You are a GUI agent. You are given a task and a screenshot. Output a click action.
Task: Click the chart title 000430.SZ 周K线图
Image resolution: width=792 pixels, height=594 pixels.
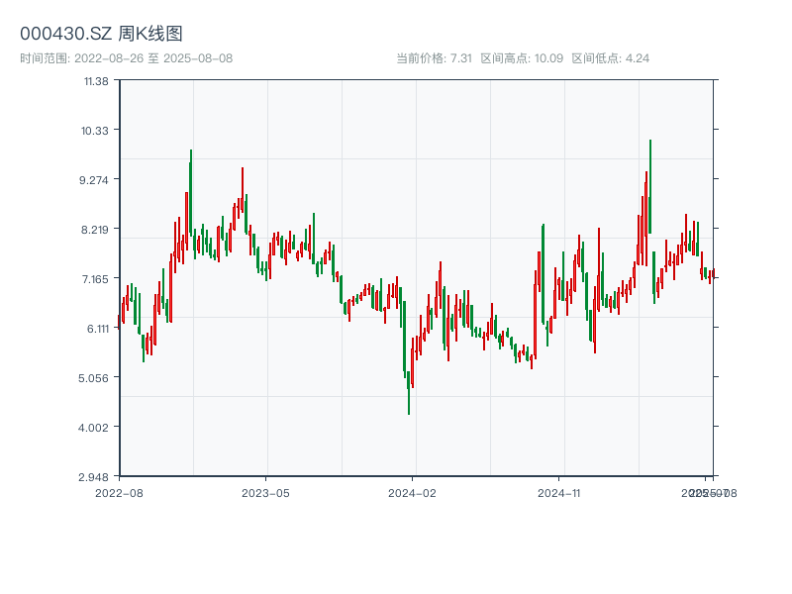point(101,34)
